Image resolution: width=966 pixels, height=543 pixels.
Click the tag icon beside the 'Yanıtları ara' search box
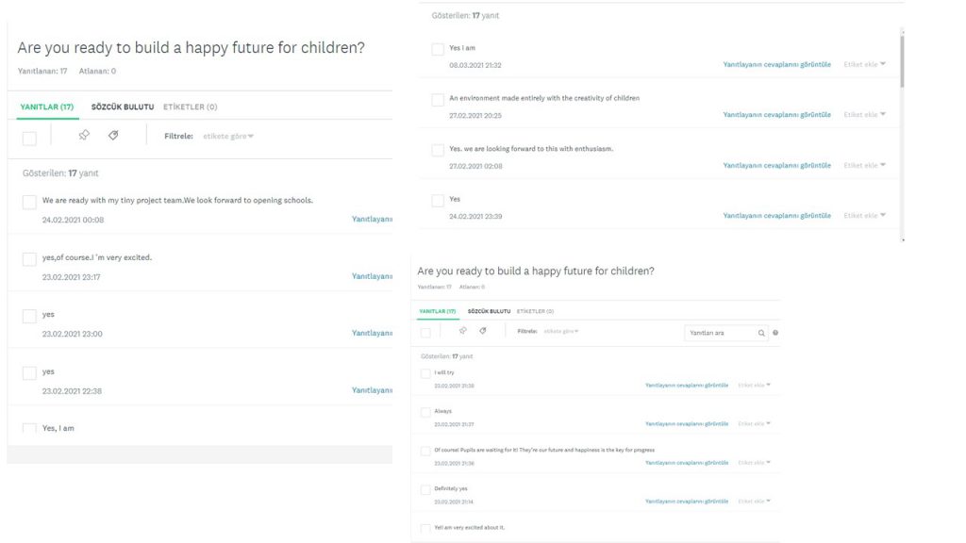coord(483,331)
